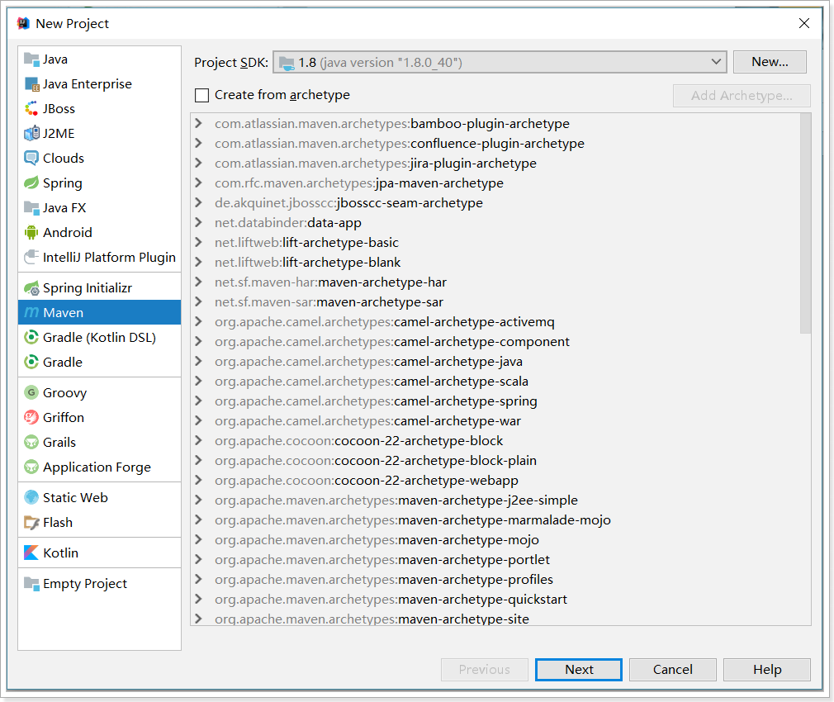Click the Gradle icon
834x702 pixels.
point(31,363)
